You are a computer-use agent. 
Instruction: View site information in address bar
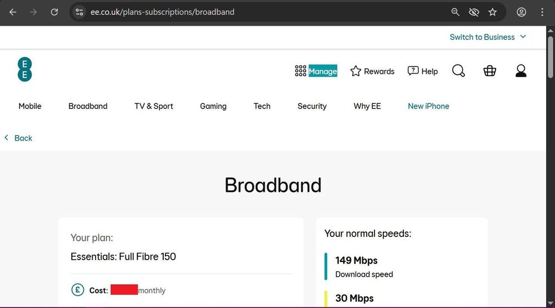tap(79, 12)
